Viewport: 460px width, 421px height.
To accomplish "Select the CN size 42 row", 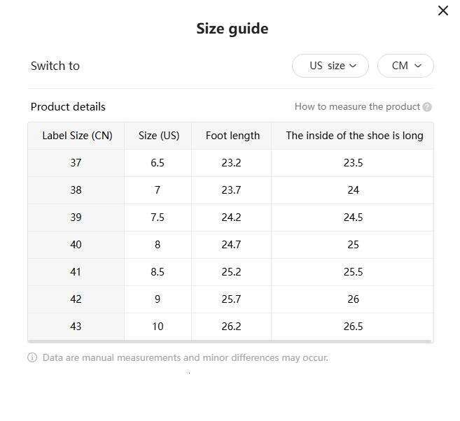I will [x=76, y=299].
